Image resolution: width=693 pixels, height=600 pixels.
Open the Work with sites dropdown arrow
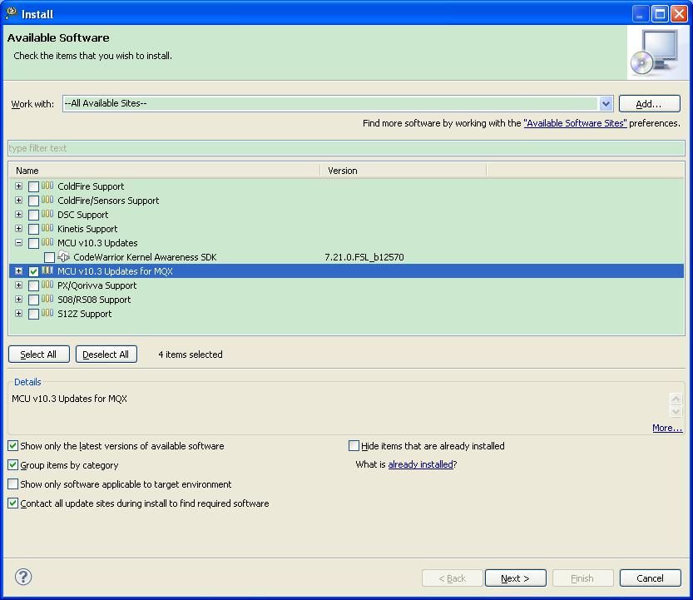[606, 104]
